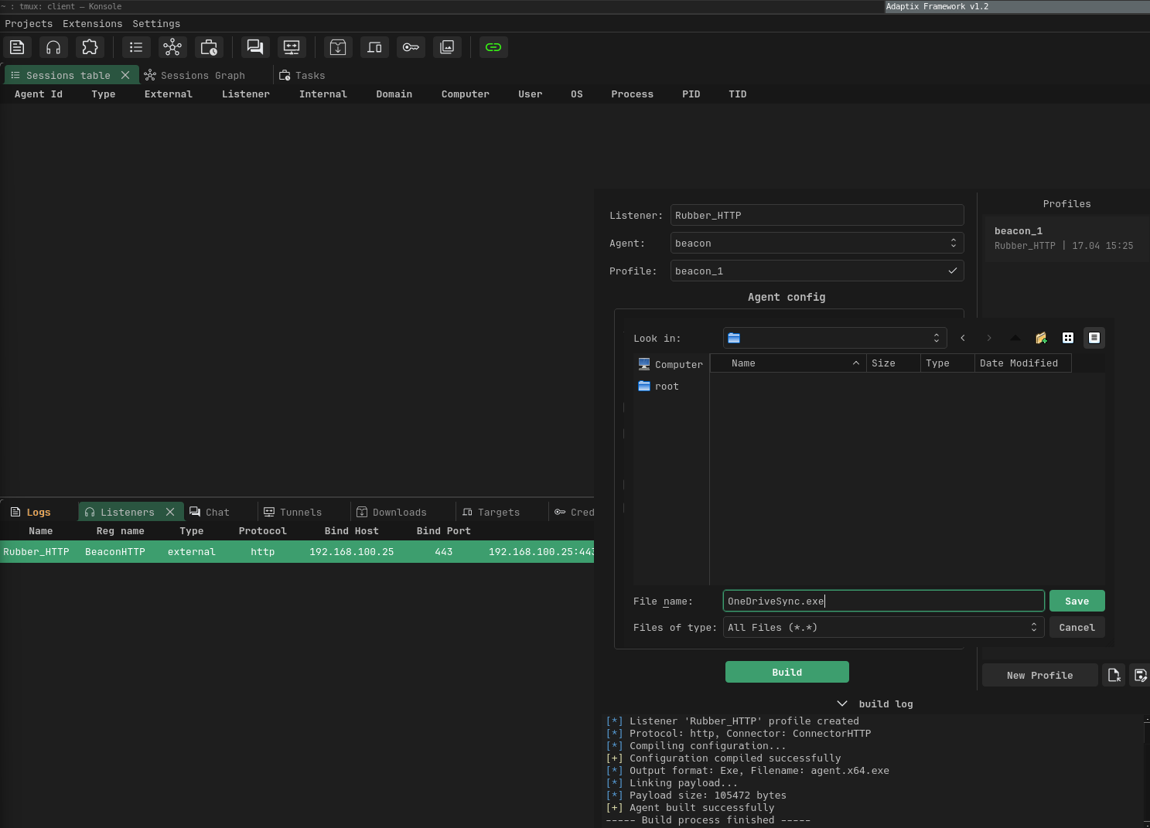Image resolution: width=1150 pixels, height=828 pixels.
Task: Click the green link reconnect icon
Action: pyautogui.click(x=493, y=47)
